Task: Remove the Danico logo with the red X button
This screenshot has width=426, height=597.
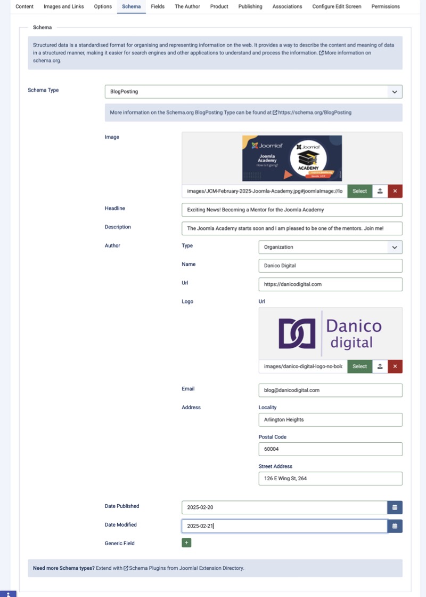Action: click(395, 367)
